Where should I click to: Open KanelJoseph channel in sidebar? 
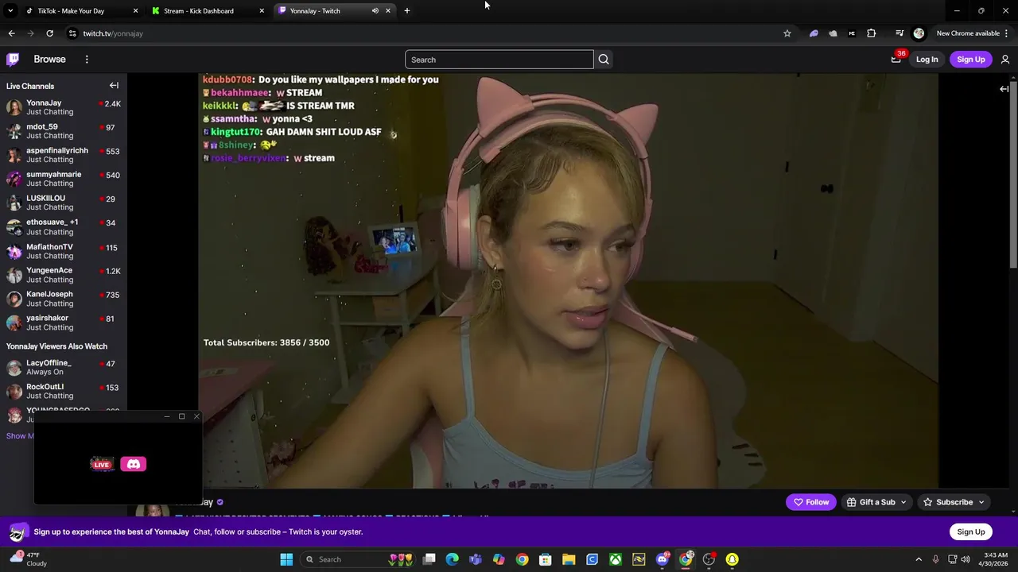point(64,299)
